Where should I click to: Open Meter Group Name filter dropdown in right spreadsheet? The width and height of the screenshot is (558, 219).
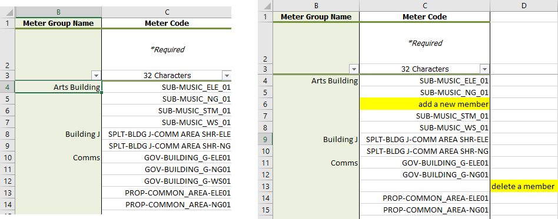click(354, 69)
